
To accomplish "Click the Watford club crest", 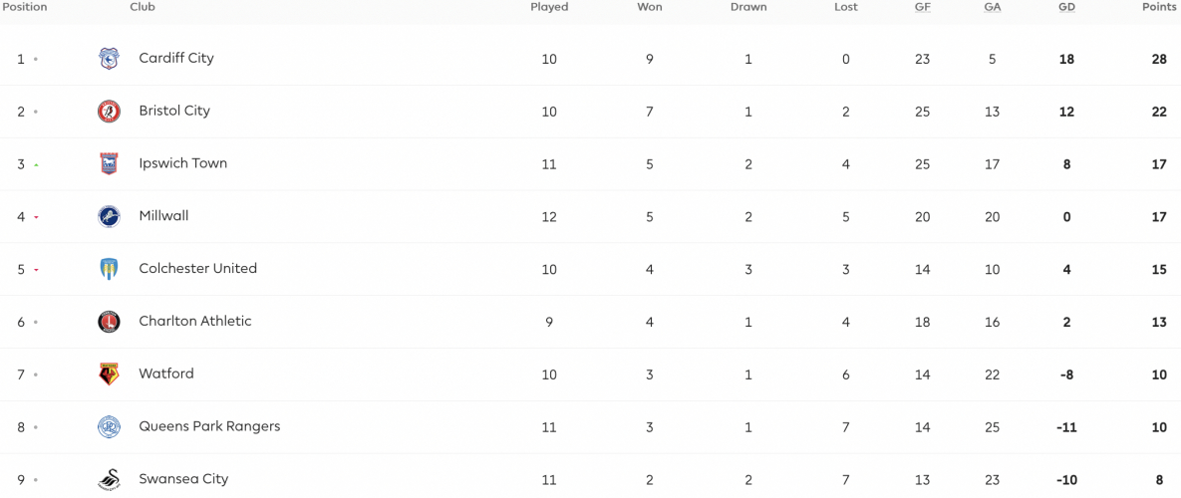I will tap(110, 374).
